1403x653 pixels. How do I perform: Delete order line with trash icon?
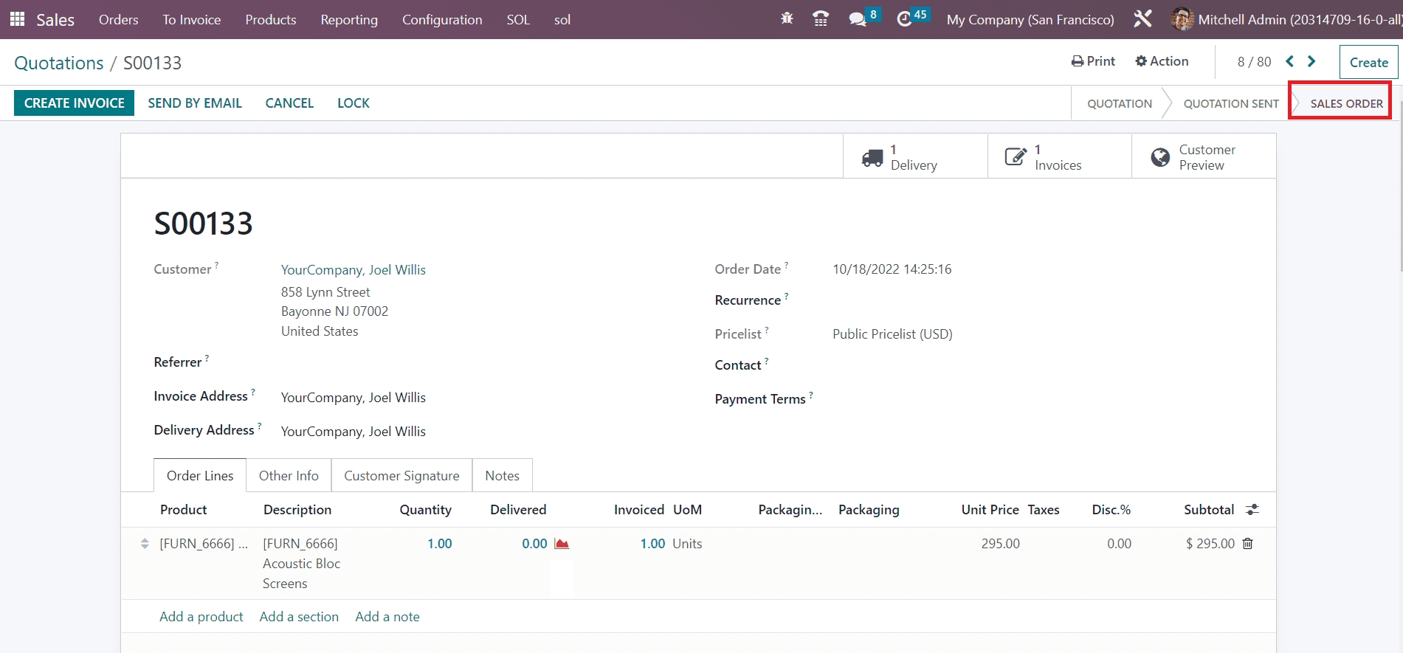(x=1248, y=544)
